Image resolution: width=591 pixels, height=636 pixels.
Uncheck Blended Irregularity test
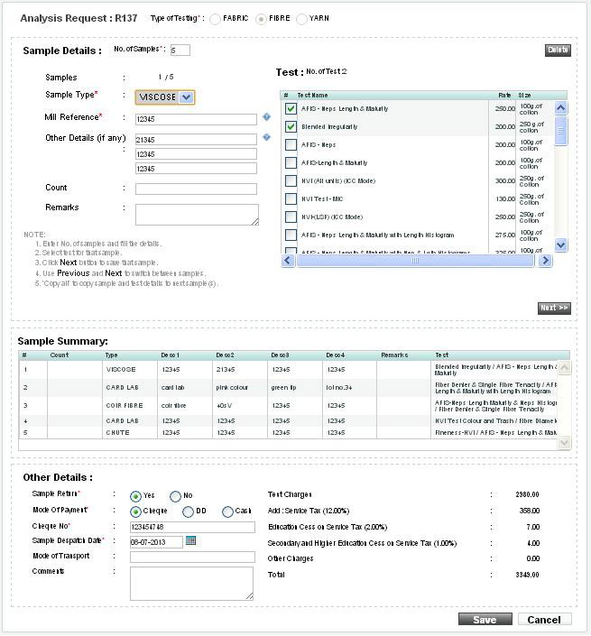(x=291, y=126)
